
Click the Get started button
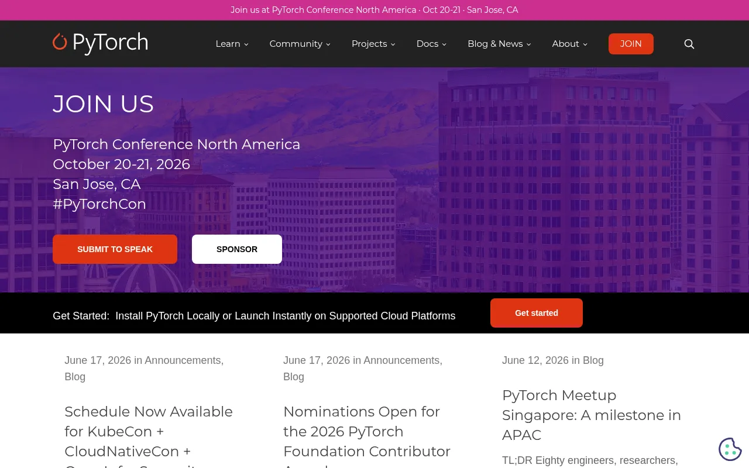pos(537,313)
